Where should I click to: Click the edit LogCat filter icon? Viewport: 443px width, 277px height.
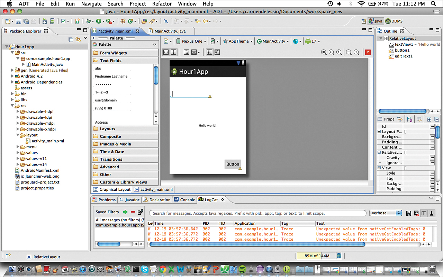[x=140, y=212]
